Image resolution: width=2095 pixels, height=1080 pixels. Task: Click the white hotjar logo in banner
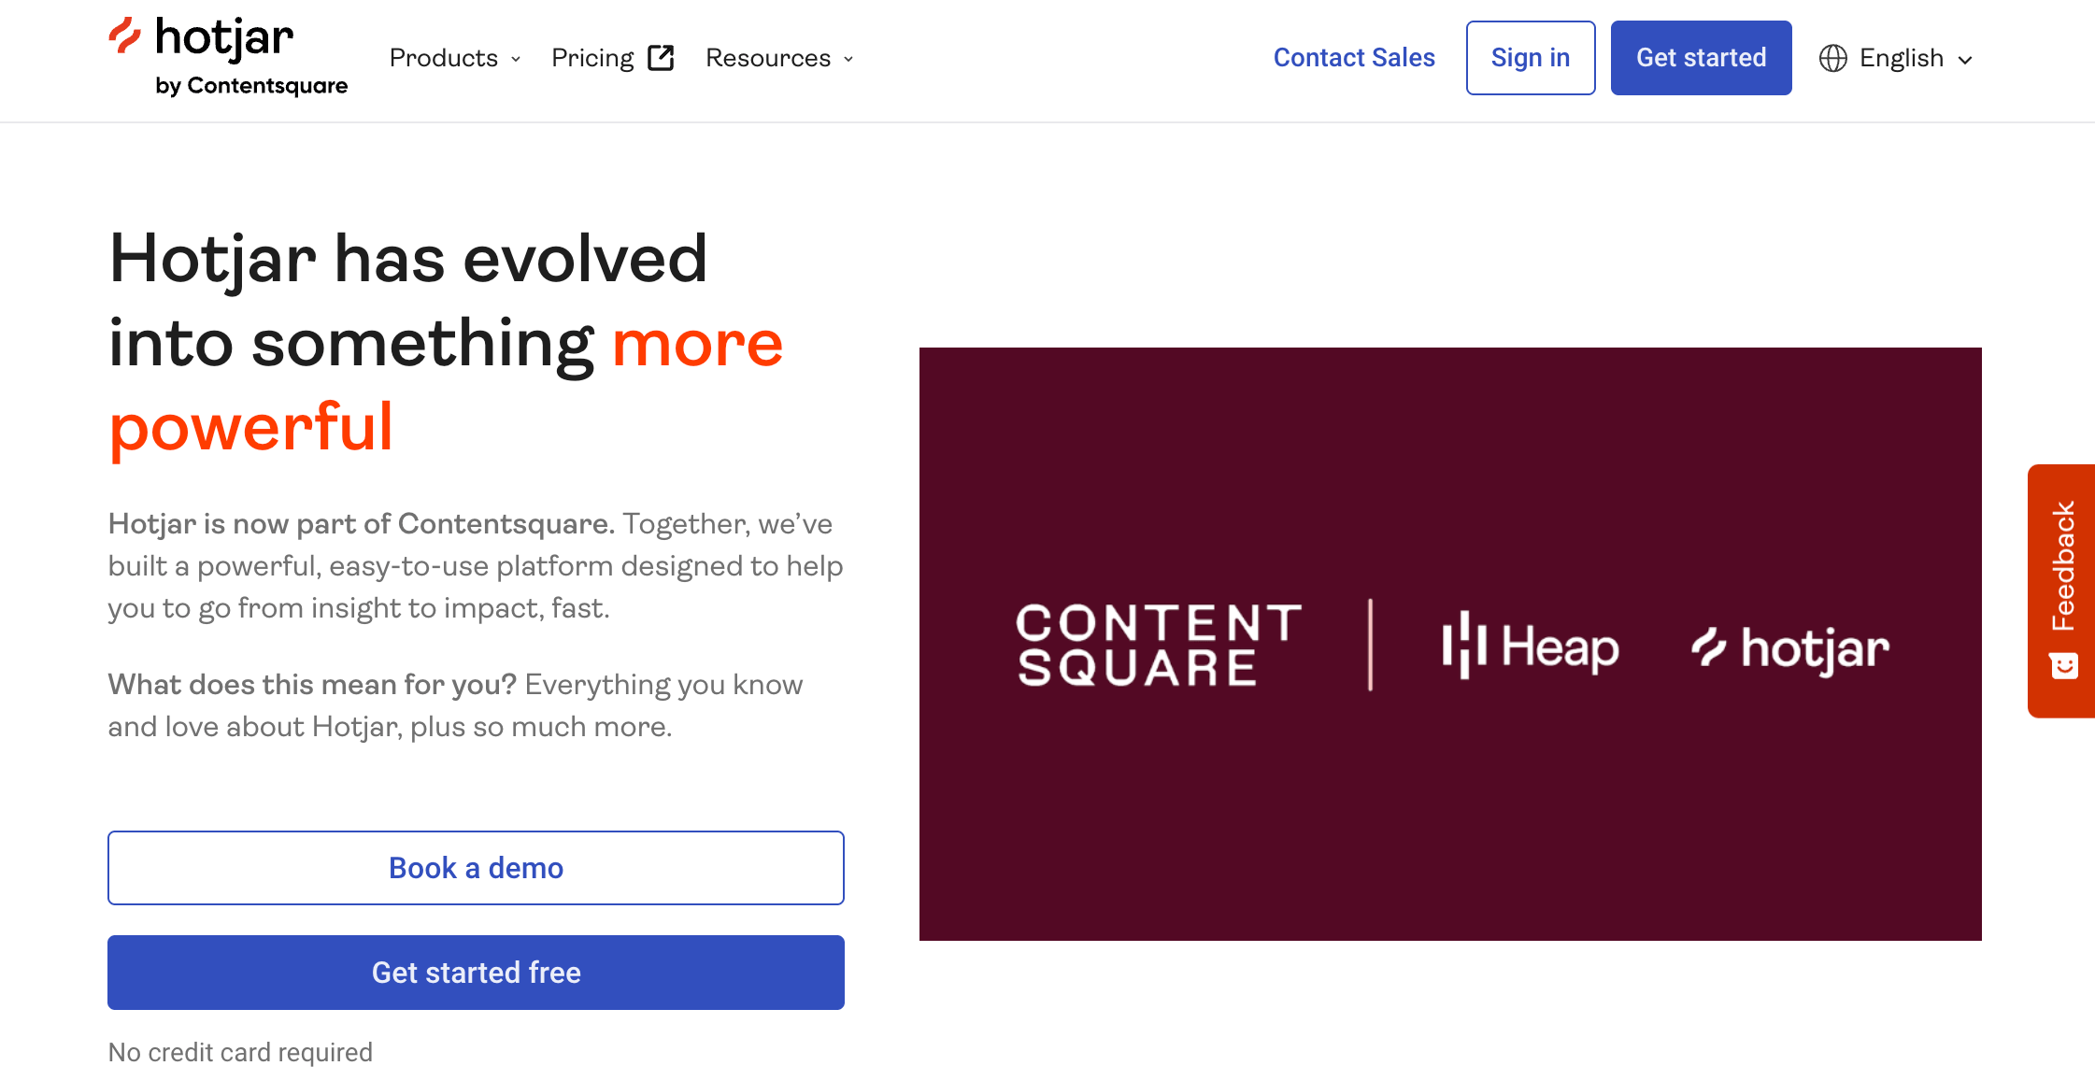[1789, 648]
